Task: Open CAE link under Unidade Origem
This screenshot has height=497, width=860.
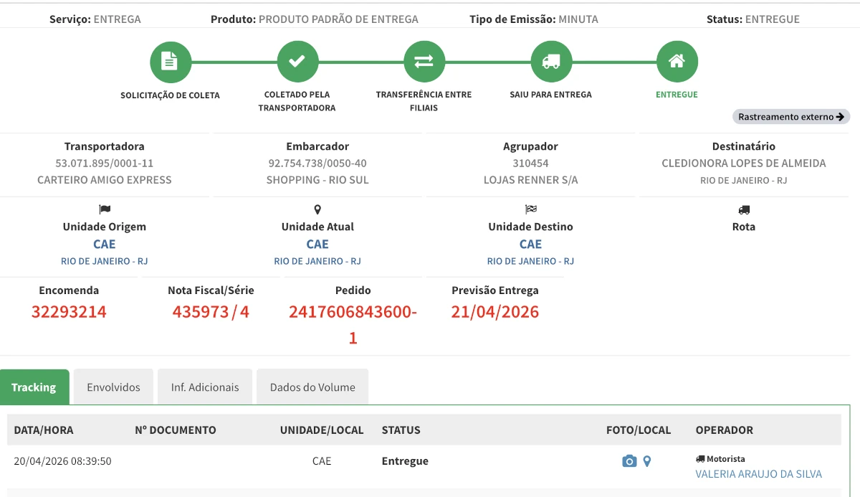Action: [x=105, y=244]
